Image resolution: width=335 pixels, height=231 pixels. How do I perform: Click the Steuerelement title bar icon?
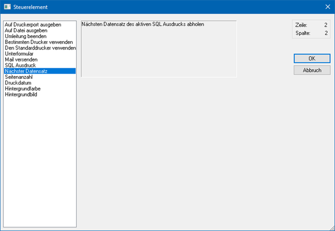[7, 7]
